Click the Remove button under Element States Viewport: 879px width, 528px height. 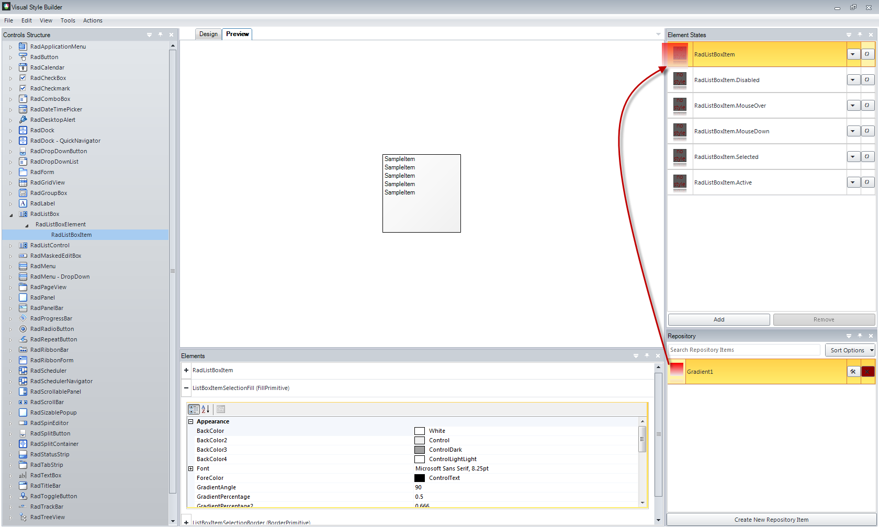tap(824, 319)
